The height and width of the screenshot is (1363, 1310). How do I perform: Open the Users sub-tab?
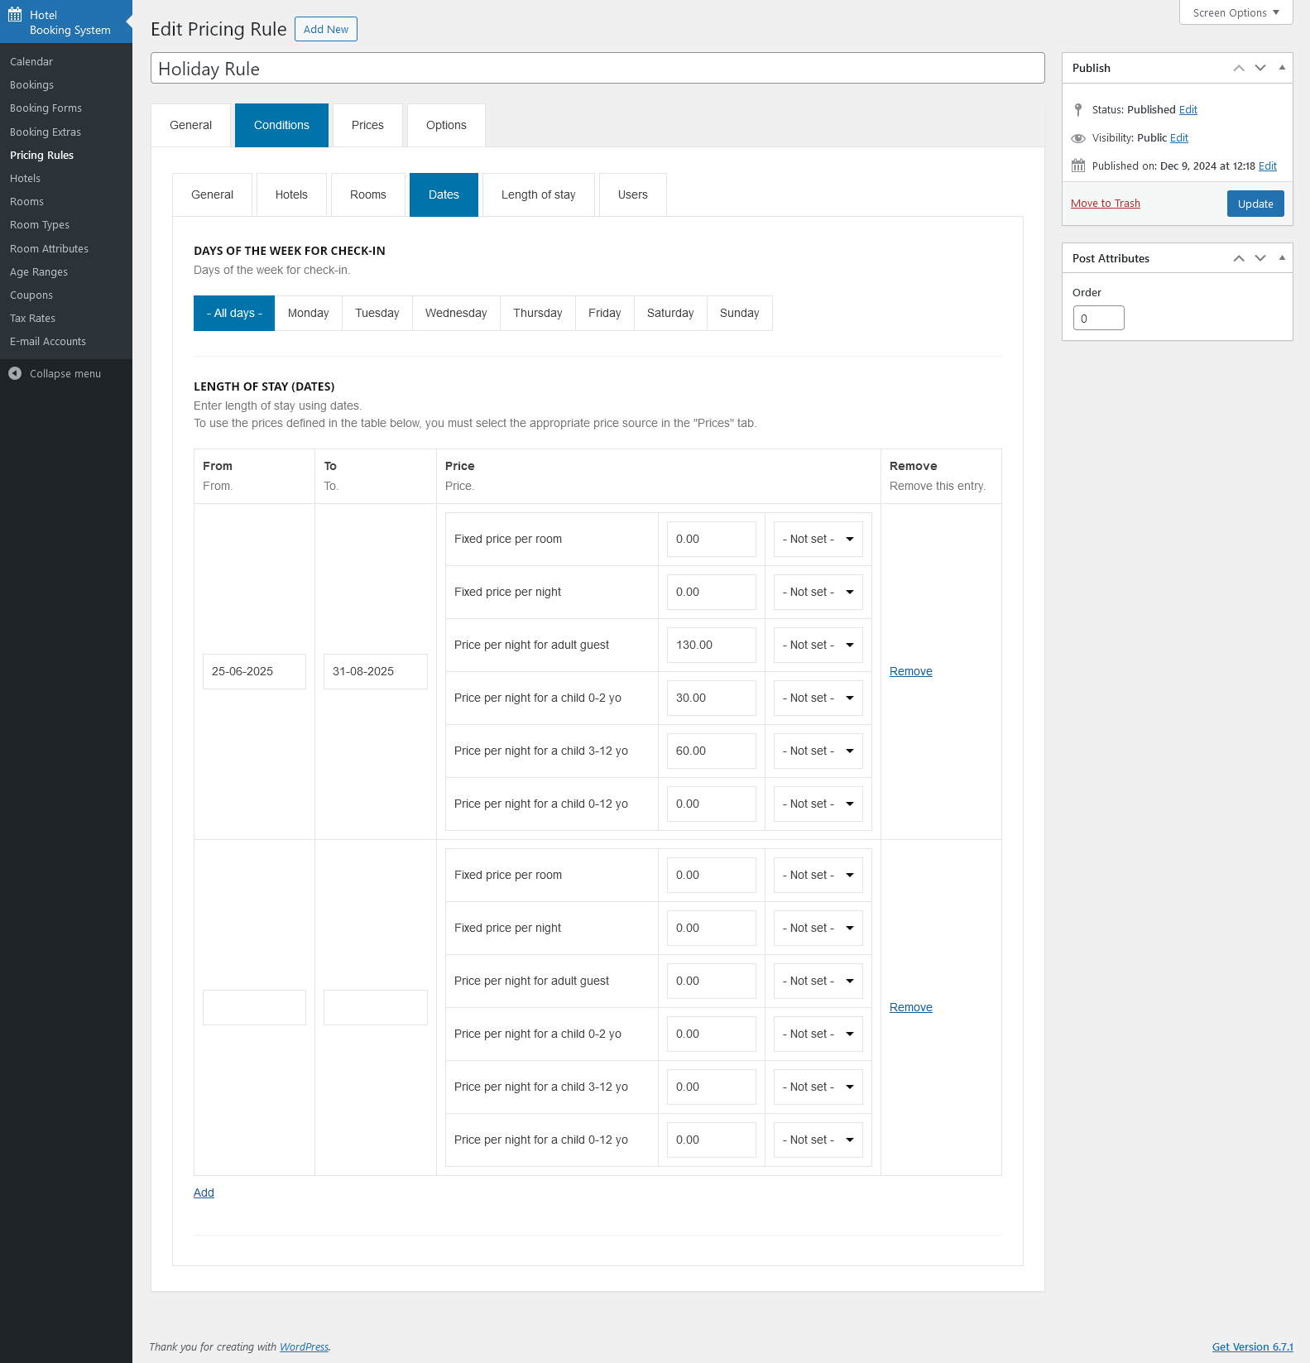(x=633, y=194)
